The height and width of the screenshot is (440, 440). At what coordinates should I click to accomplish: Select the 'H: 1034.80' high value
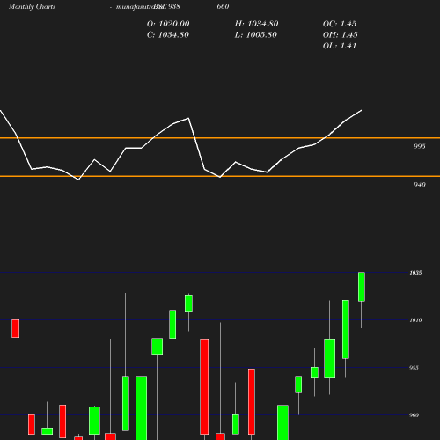tap(256, 24)
